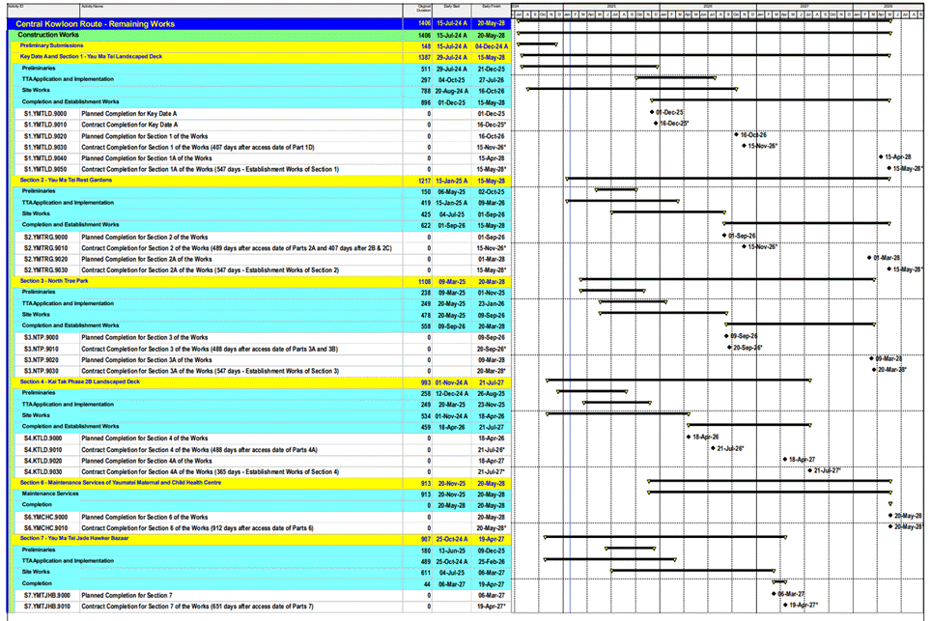This screenshot has height=621, width=931.
Task: Click the Preliminary Submissions summary bar in Gantt
Action: point(537,44)
